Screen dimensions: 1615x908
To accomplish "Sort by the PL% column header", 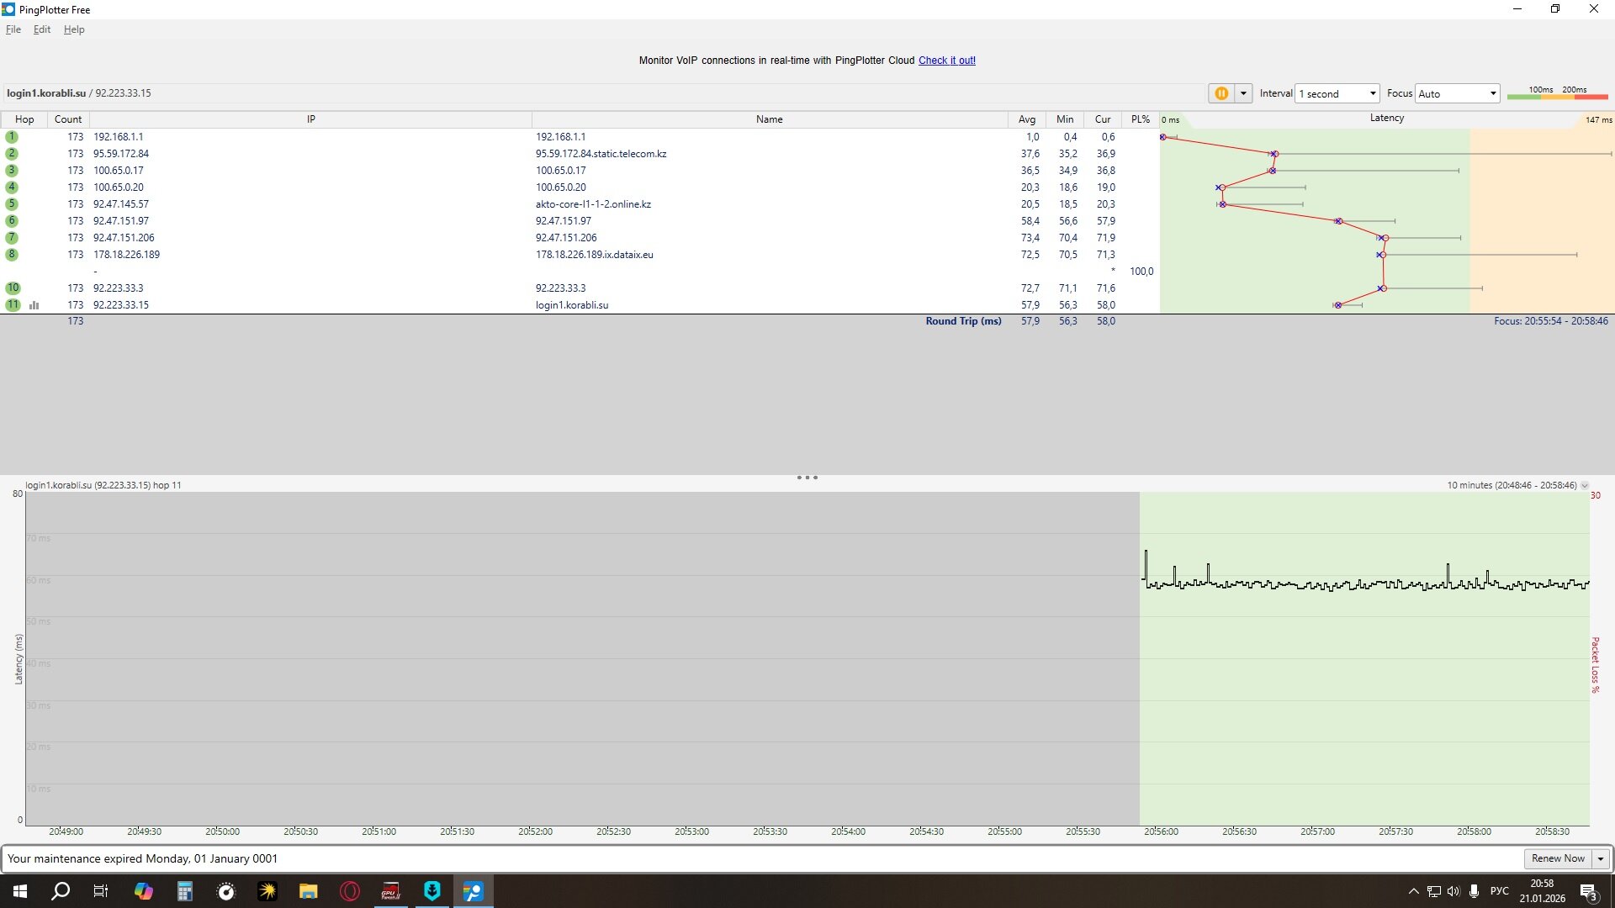I will [1140, 119].
